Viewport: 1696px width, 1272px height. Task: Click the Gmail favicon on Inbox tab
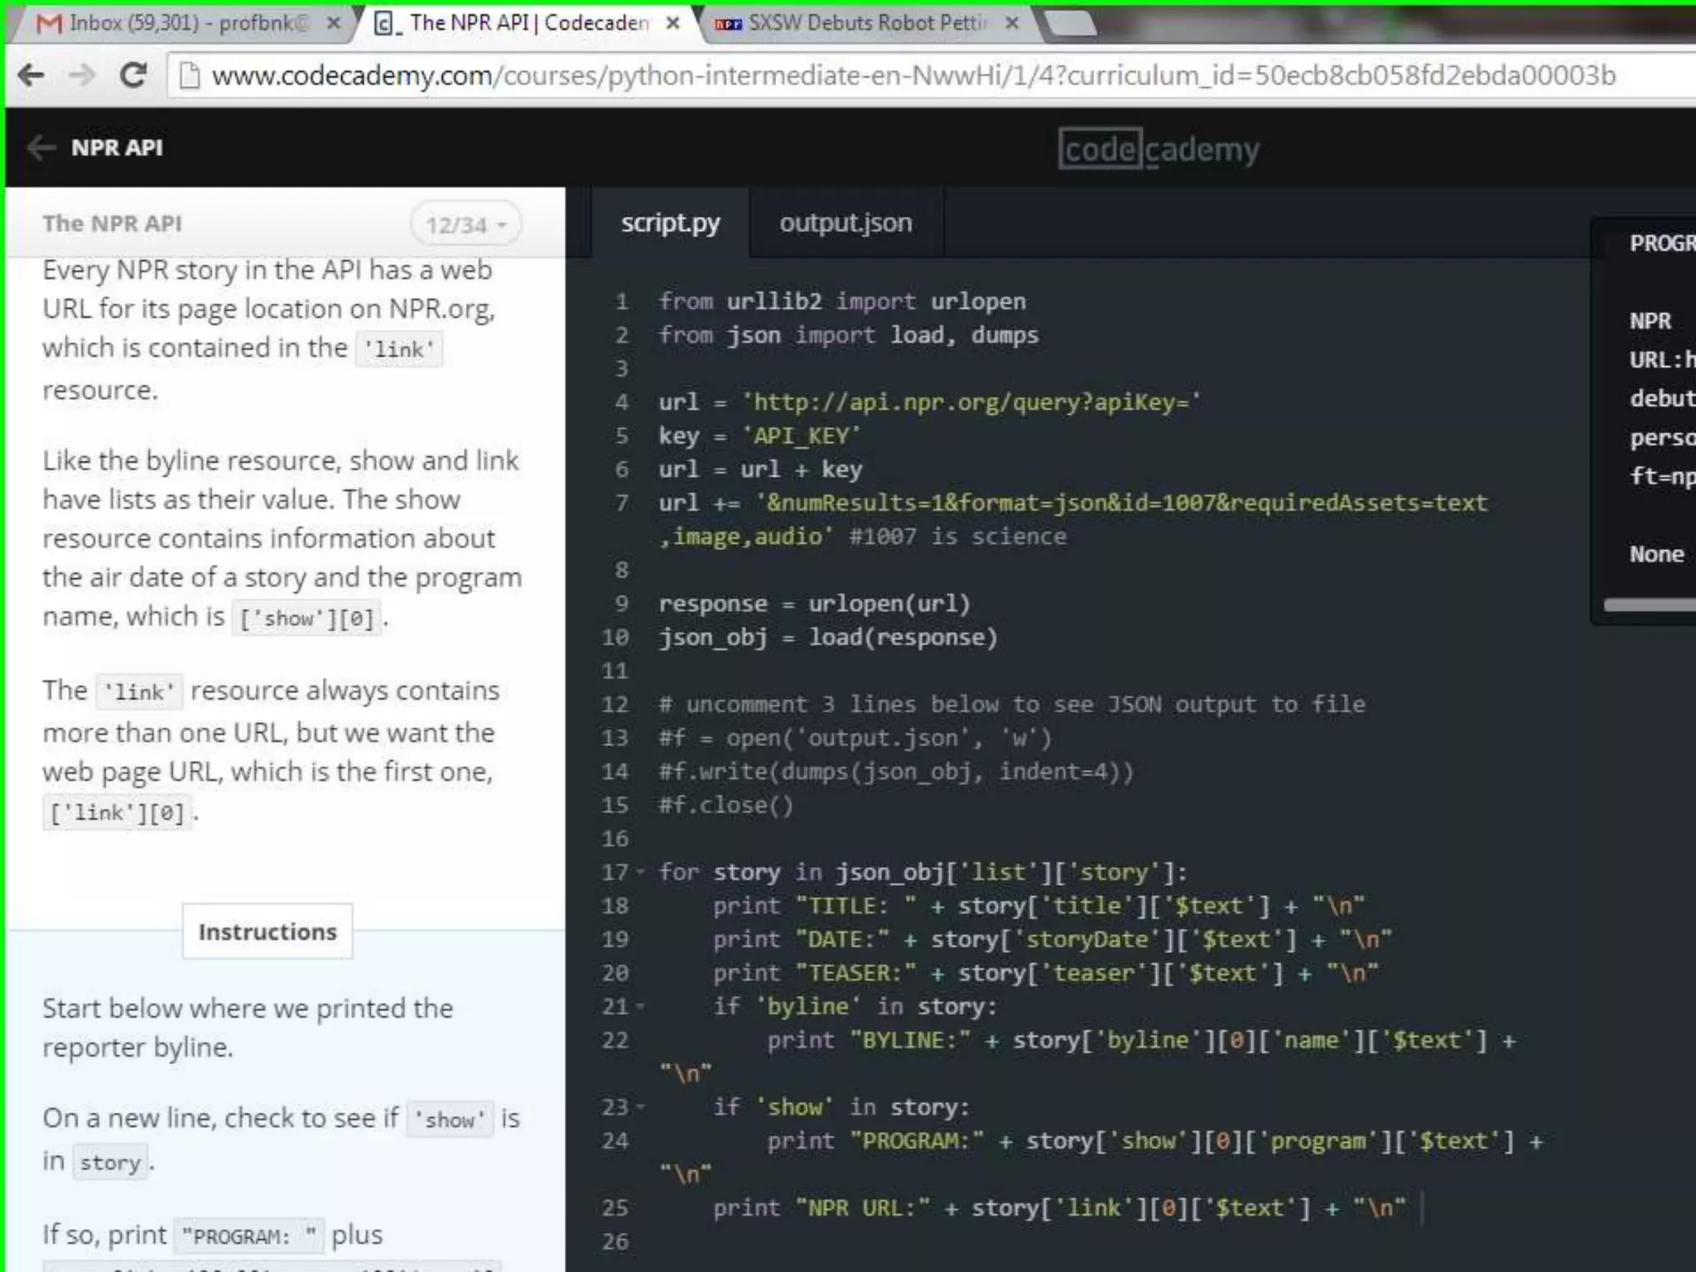point(50,23)
